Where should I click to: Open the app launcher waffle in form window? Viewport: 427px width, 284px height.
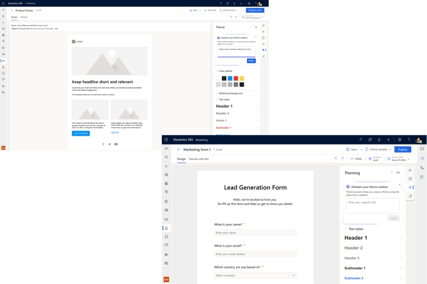coord(166,139)
